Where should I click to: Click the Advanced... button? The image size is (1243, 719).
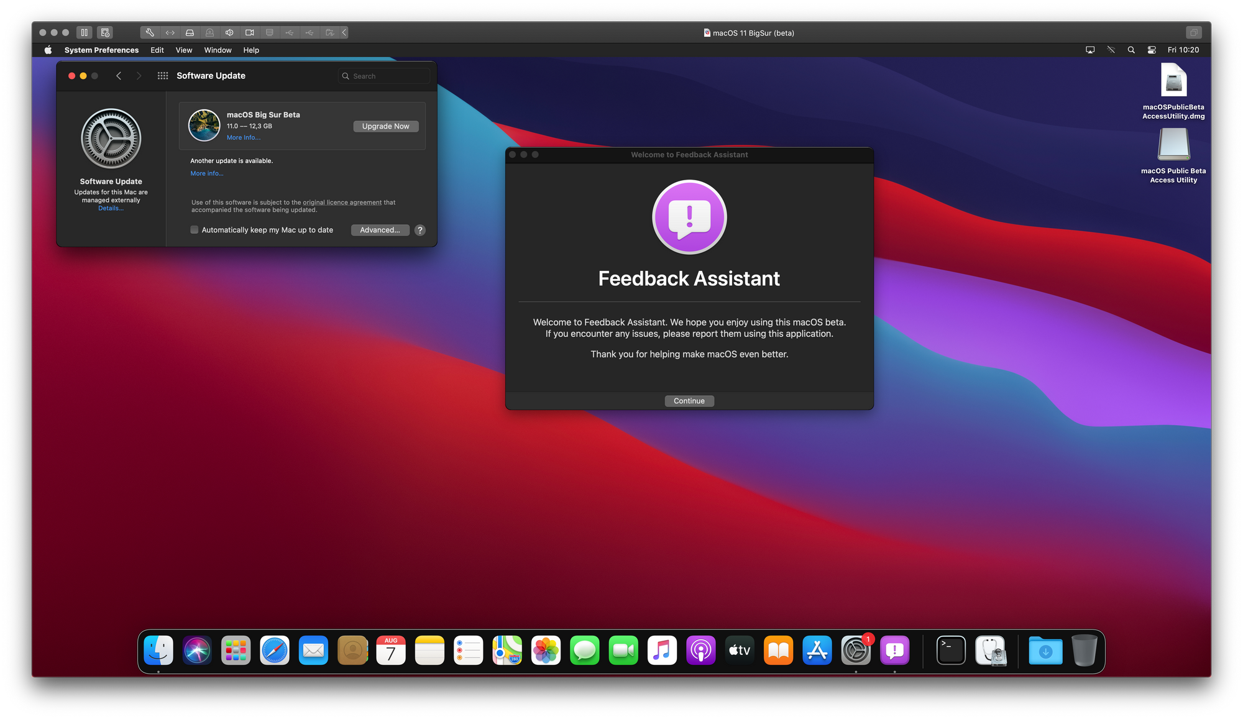tap(380, 230)
